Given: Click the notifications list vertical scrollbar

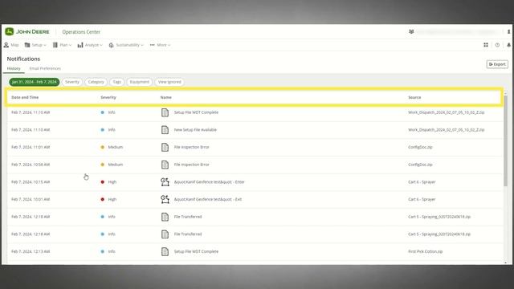Looking at the screenshot, I should (x=505, y=141).
